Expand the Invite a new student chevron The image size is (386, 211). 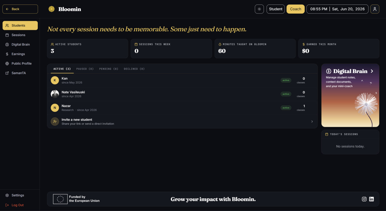312,121
